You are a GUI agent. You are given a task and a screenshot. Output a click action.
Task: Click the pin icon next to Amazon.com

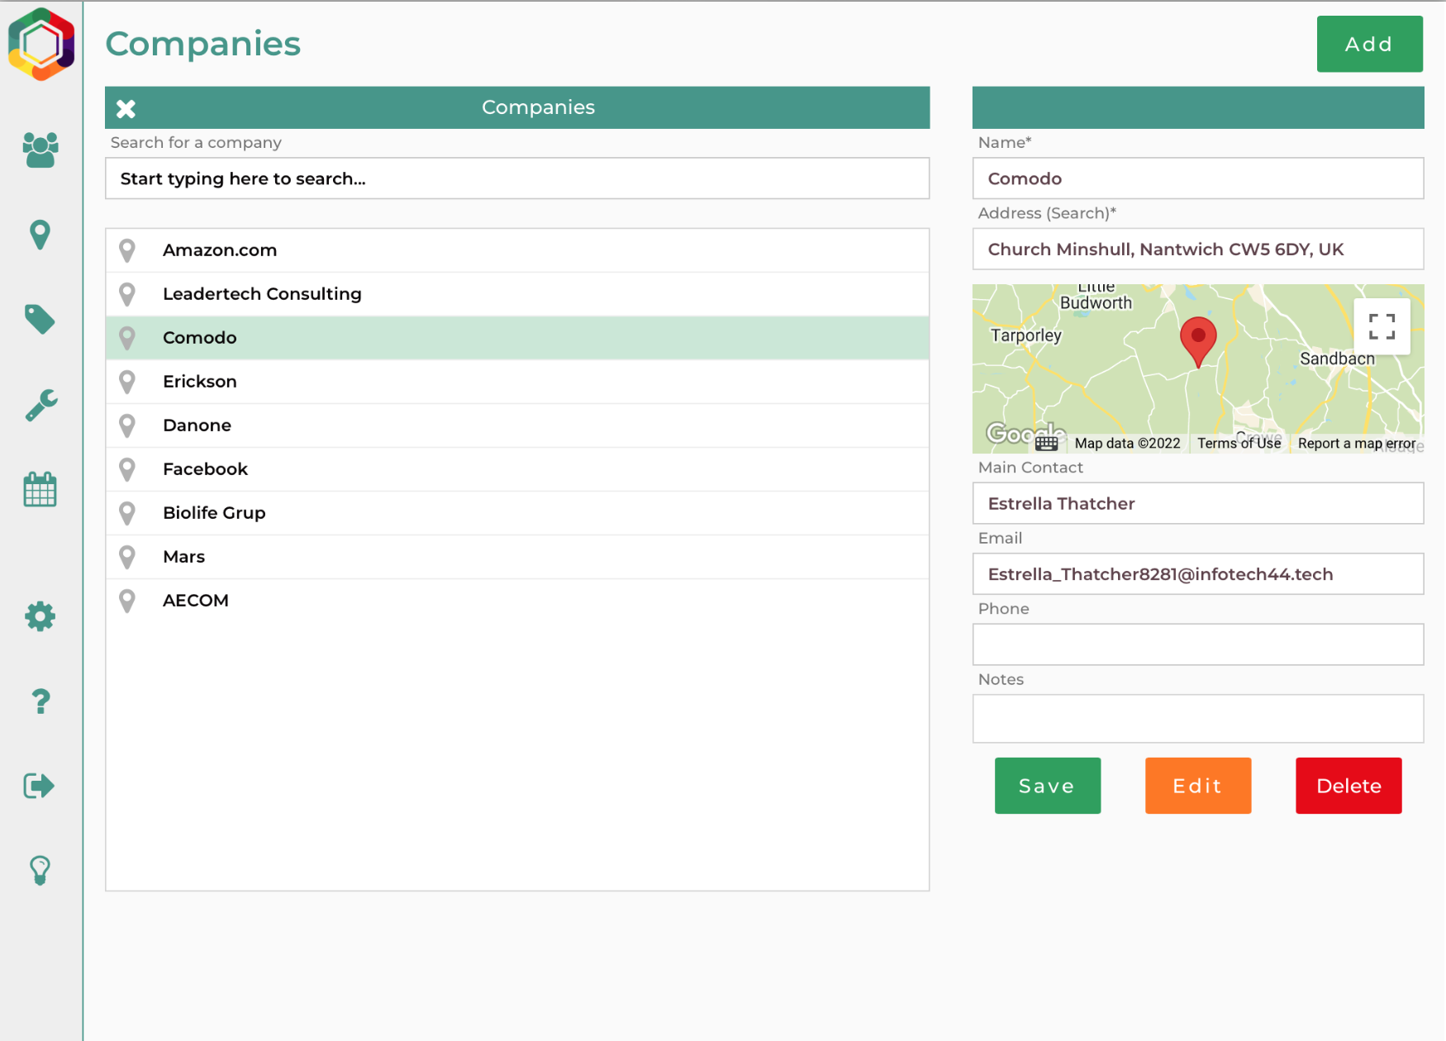(x=127, y=250)
